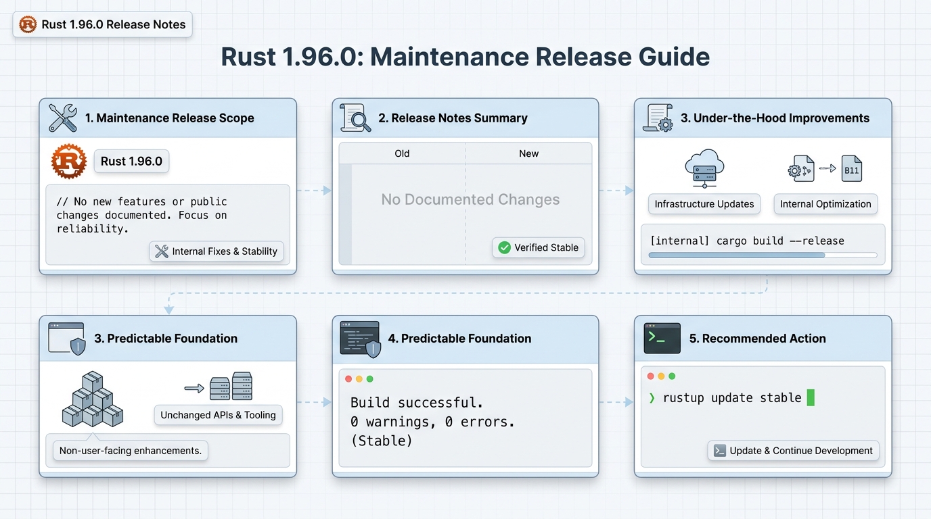Screen dimensions: 931x519
Task: Select the New column header
Action: click(x=528, y=153)
